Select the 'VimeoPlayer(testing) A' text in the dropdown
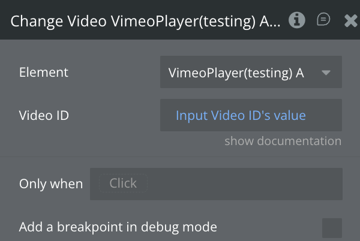The width and height of the screenshot is (360, 241). click(236, 73)
